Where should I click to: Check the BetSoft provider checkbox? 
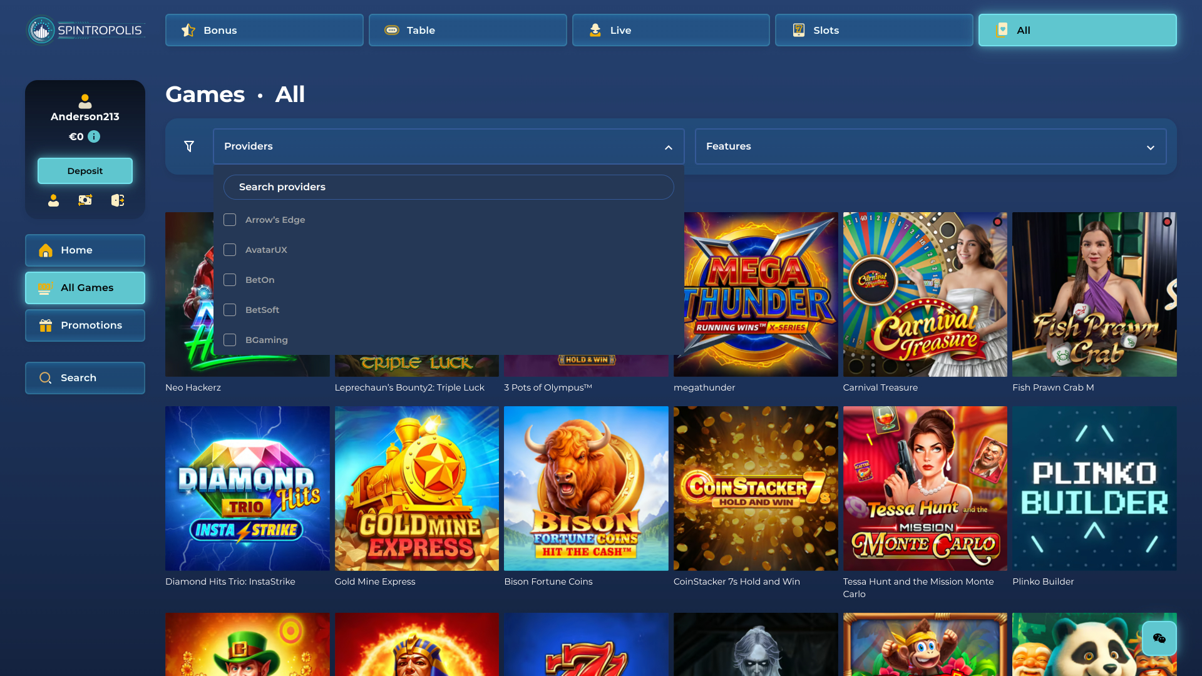click(230, 310)
